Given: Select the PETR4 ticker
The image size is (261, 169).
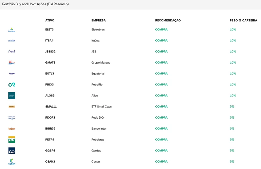Looking at the screenshot, I should click(50, 140).
